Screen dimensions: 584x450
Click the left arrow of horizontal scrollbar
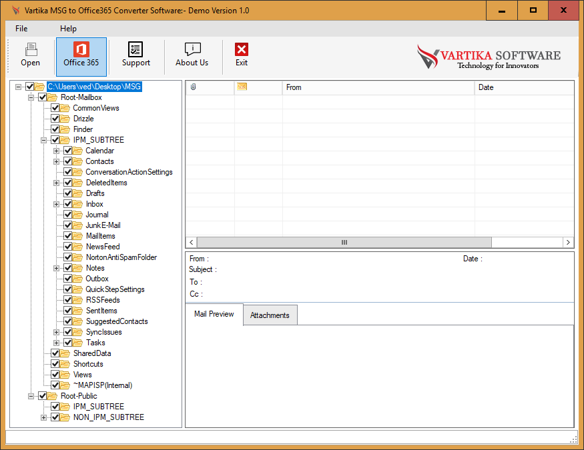[x=192, y=243]
